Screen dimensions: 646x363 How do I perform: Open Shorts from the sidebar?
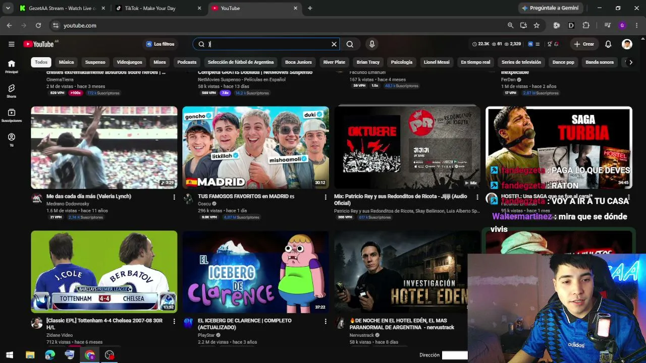(x=12, y=91)
